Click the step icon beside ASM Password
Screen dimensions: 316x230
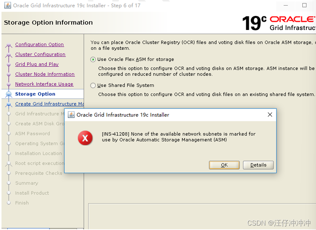pyautogui.click(x=9, y=133)
